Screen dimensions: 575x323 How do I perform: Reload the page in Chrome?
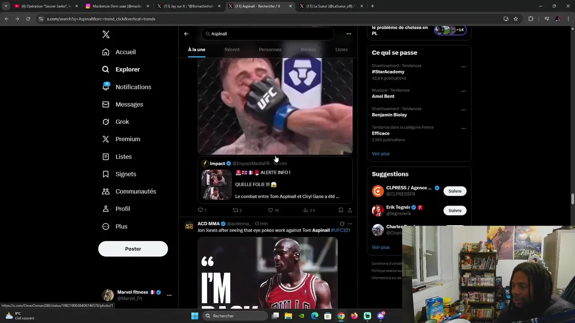point(28,19)
